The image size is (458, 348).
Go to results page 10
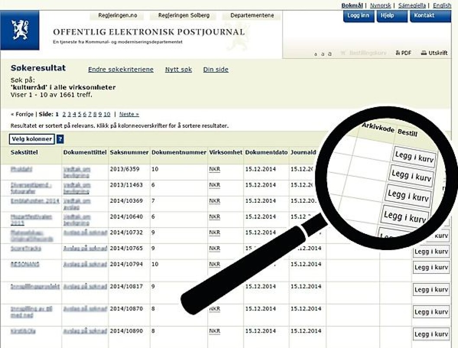pos(107,114)
